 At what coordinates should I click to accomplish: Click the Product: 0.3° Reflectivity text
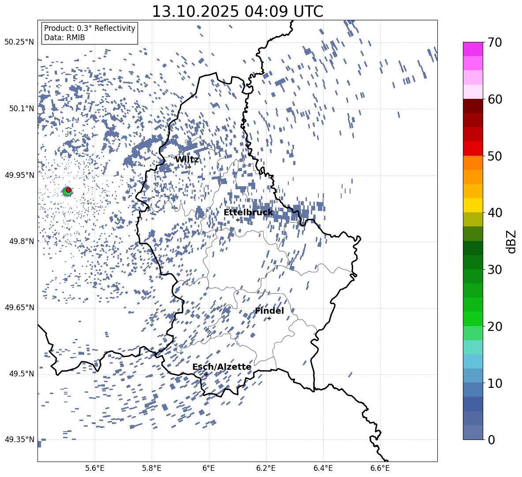[89, 28]
